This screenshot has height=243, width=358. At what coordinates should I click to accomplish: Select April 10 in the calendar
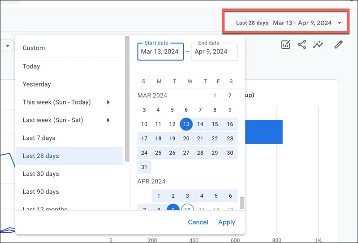pyautogui.click(x=187, y=209)
